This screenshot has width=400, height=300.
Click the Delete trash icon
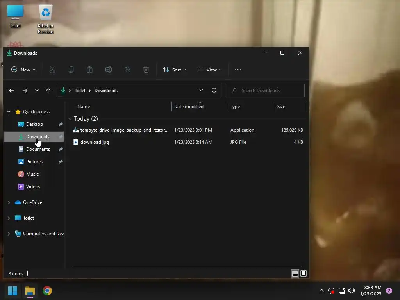coord(146,70)
